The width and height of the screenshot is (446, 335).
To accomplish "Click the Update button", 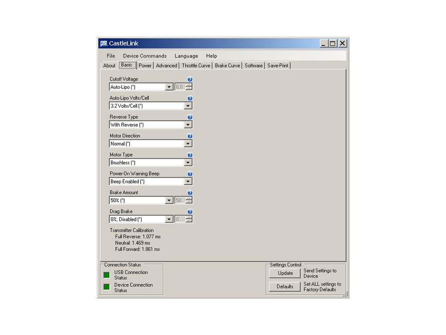I will coord(285,273).
